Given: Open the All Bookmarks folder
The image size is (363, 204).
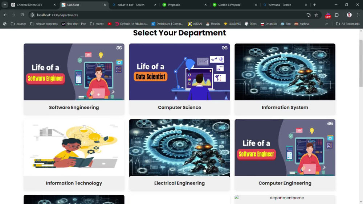Looking at the screenshot, I should tap(347, 24).
